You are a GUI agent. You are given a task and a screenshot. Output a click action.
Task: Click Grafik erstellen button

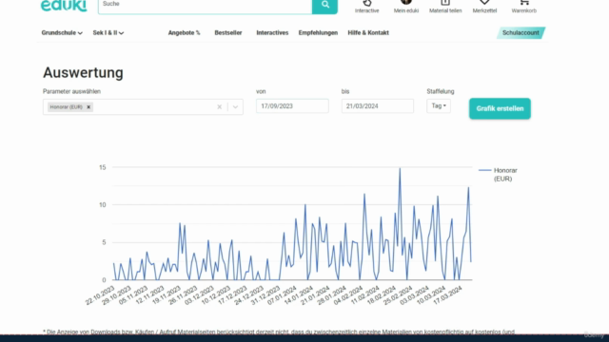click(x=500, y=108)
